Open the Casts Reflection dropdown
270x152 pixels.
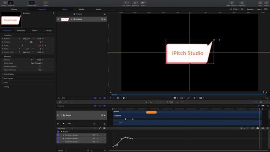[x=40, y=70]
